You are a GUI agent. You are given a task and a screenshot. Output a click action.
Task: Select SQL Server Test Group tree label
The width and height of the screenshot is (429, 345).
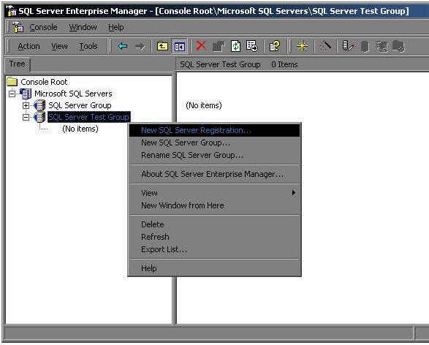(x=88, y=117)
